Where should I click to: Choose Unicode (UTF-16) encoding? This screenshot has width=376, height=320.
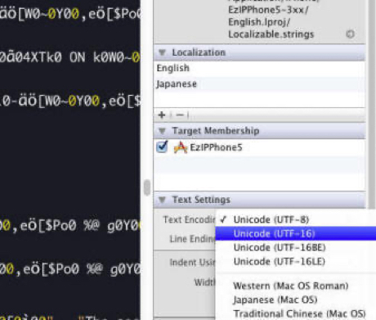(x=296, y=233)
